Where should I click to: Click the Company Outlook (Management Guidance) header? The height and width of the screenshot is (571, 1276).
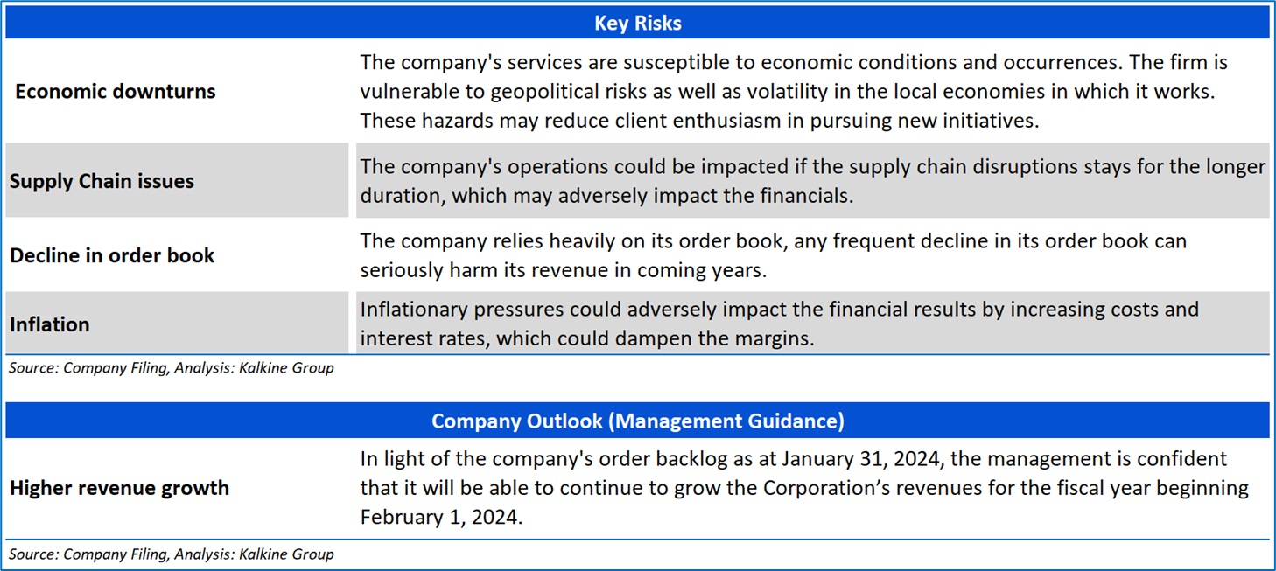coord(637,421)
